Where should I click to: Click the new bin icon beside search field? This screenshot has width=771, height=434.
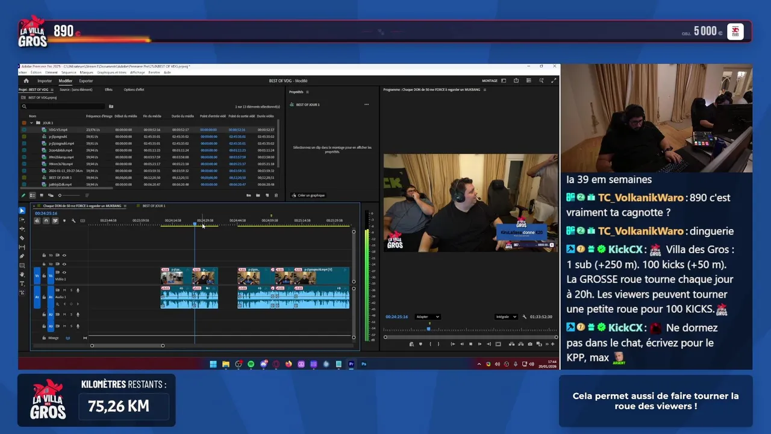click(x=111, y=106)
